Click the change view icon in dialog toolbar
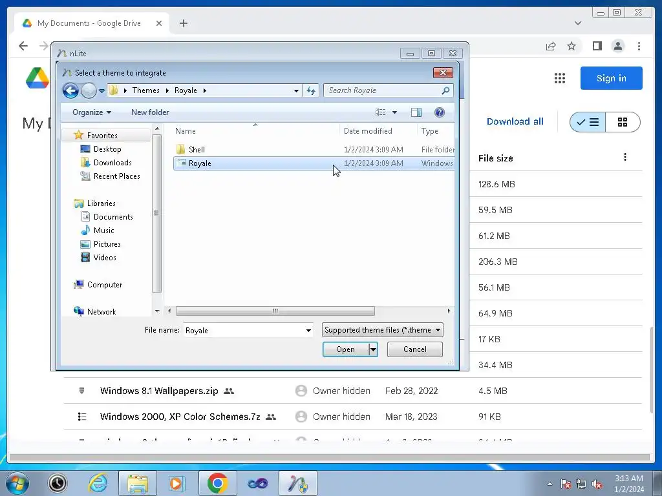 [380, 112]
